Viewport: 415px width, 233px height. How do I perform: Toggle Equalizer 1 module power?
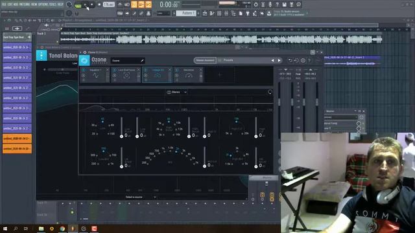pyautogui.click(x=84, y=70)
